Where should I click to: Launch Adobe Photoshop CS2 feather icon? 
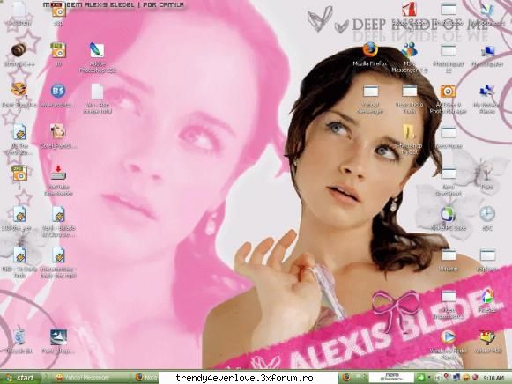97,50
